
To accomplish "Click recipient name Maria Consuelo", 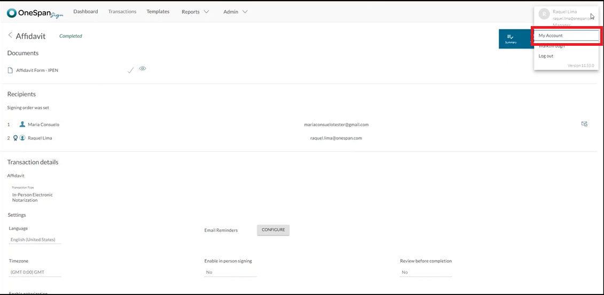I will coord(44,125).
